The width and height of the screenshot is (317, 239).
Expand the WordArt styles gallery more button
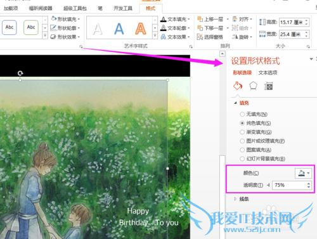[x=155, y=36]
